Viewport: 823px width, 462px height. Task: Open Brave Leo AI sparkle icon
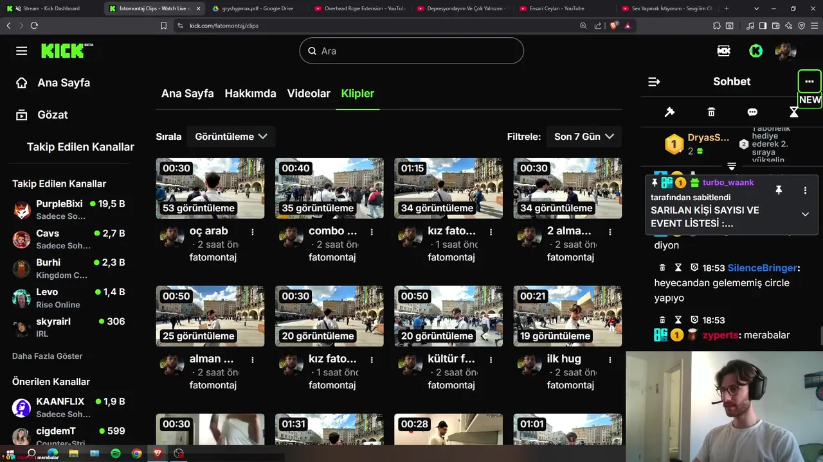point(789,26)
